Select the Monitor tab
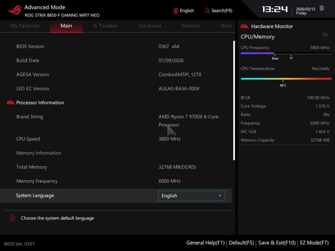This screenshot has width=335, height=251. [x=191, y=26]
